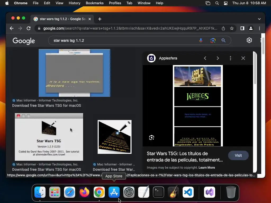Open the Help menu
Screen dimensions: 271x203
(x=159, y=3)
